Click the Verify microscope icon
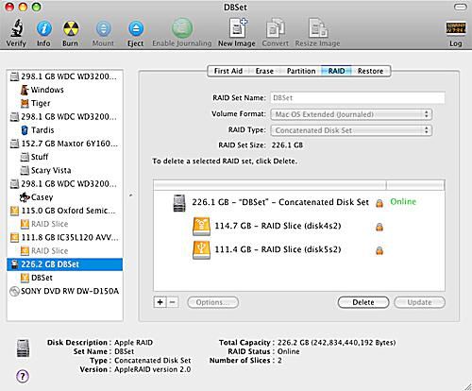 point(16,28)
